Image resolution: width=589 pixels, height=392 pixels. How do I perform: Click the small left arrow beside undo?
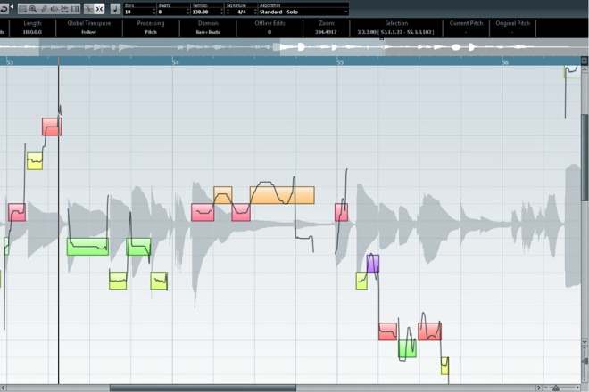12,7
